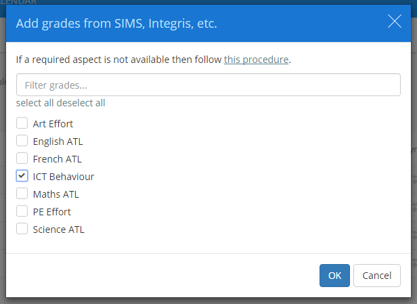The height and width of the screenshot is (304, 417).
Task: Select the Maths ATL checkbox
Action: click(x=22, y=194)
